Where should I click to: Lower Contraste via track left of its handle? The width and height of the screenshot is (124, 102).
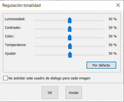tap(51, 29)
